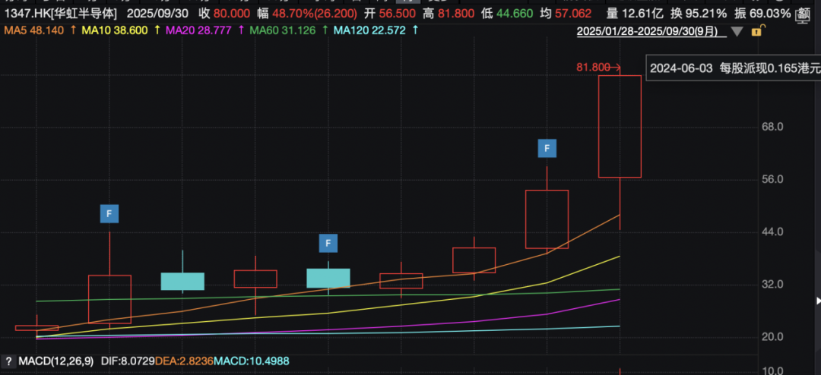Click the cyan arrow next to MA120
821x375 pixels.
pos(414,30)
